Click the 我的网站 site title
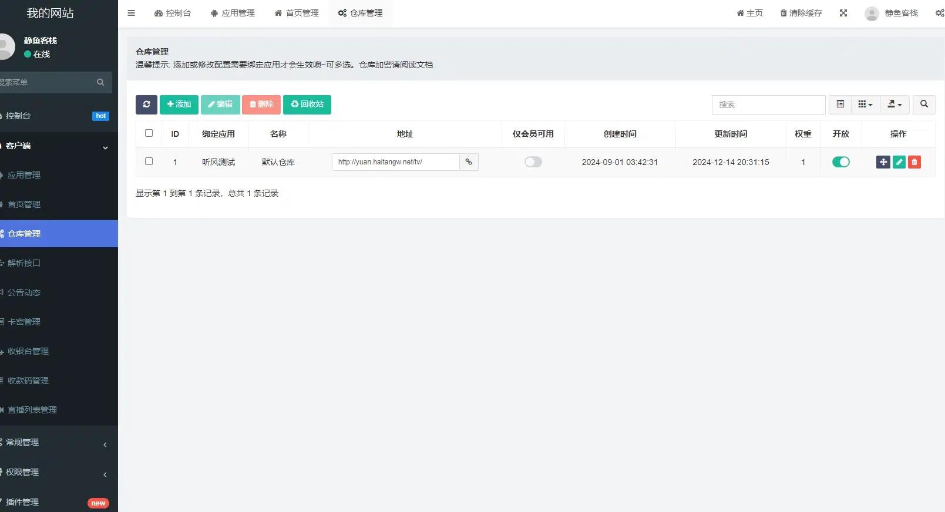 (50, 13)
